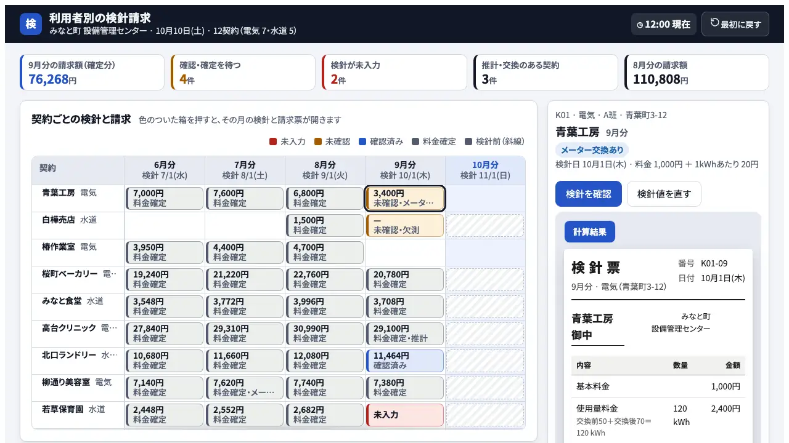Click the 10月分 column header

[x=485, y=170]
